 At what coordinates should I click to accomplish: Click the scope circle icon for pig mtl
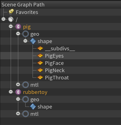click(x=26, y=85)
